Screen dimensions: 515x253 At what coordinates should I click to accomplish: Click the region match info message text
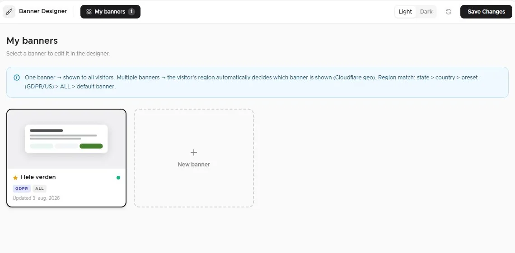(251, 82)
